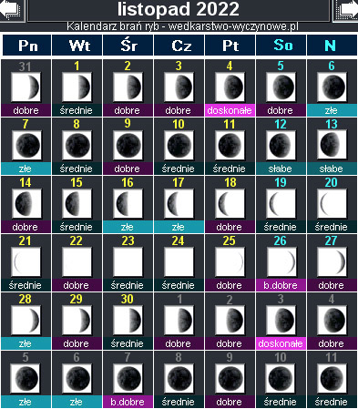Screen dimensions: 358x409
Task: Open the listopad 2022 month title
Action: pos(179,9)
